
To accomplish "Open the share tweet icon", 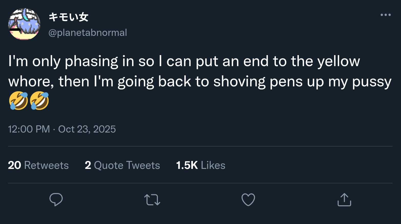I will (x=344, y=200).
